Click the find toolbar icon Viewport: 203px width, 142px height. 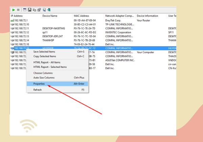pos(44,10)
